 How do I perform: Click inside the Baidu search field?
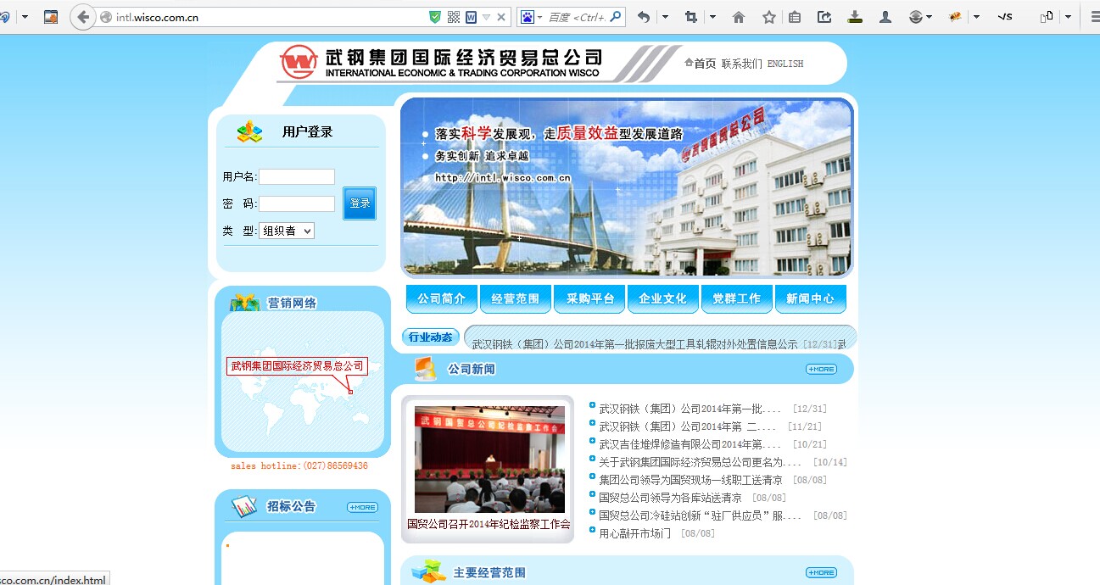coord(577,17)
